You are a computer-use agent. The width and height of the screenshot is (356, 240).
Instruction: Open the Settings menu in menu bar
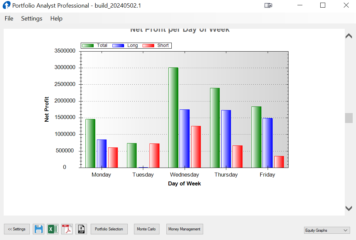coord(32,19)
